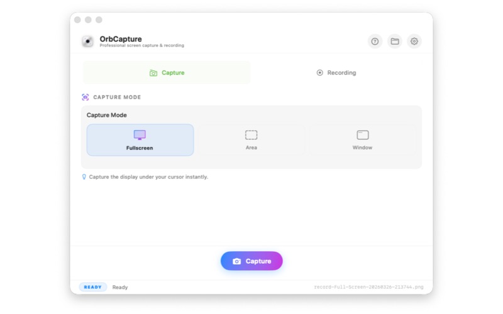The image size is (503, 314).
Task: Click the CAPTURE MODE section header icon
Action: (86, 97)
